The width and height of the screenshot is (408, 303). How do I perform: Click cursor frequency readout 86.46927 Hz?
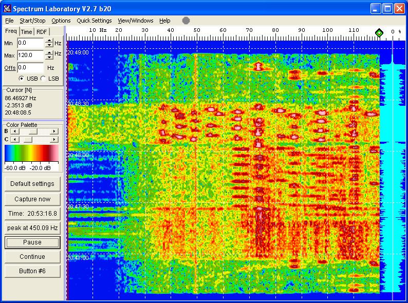[20, 98]
